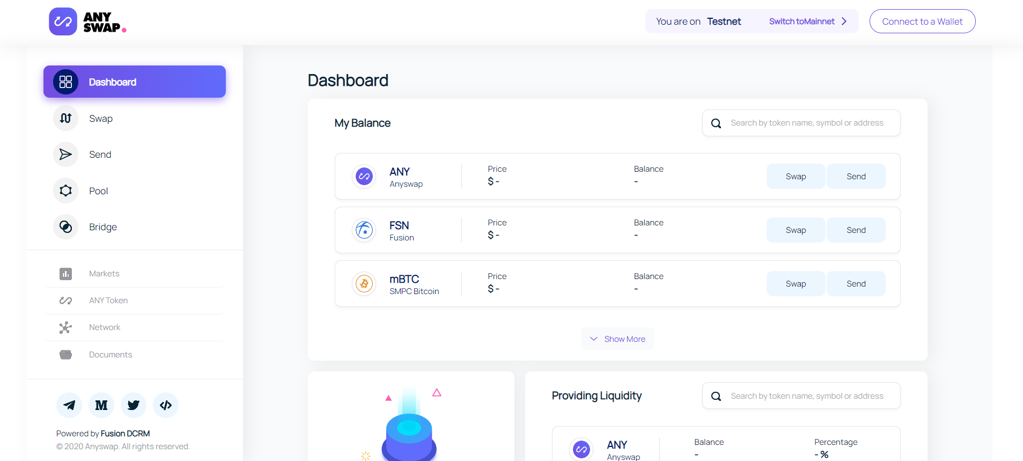This screenshot has height=461, width=1023.
Task: Click the Send paper-plane sidebar icon
Action: pyautogui.click(x=65, y=155)
